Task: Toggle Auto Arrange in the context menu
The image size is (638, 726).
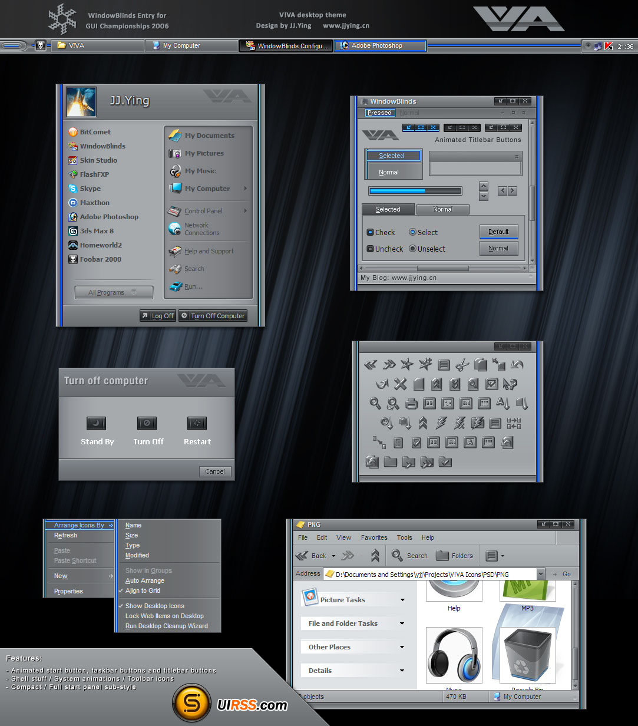Action: [x=168, y=580]
